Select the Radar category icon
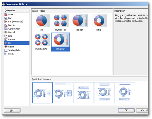Viewport: 152px width, 119px height. coord(6,46)
